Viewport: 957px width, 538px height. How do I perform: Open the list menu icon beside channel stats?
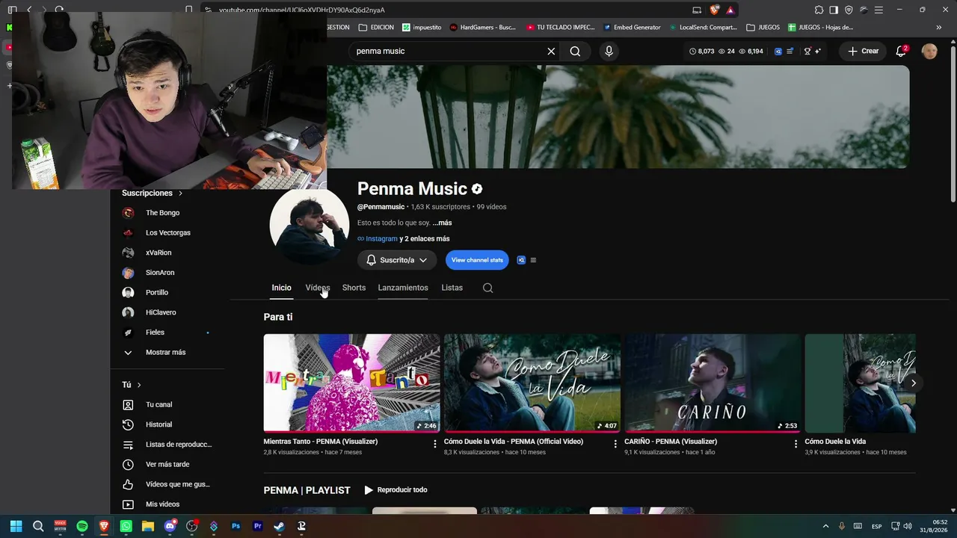[x=532, y=260]
